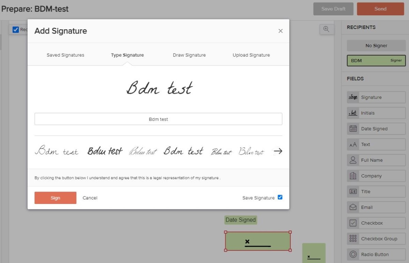Choose the Company building icon

click(353, 176)
